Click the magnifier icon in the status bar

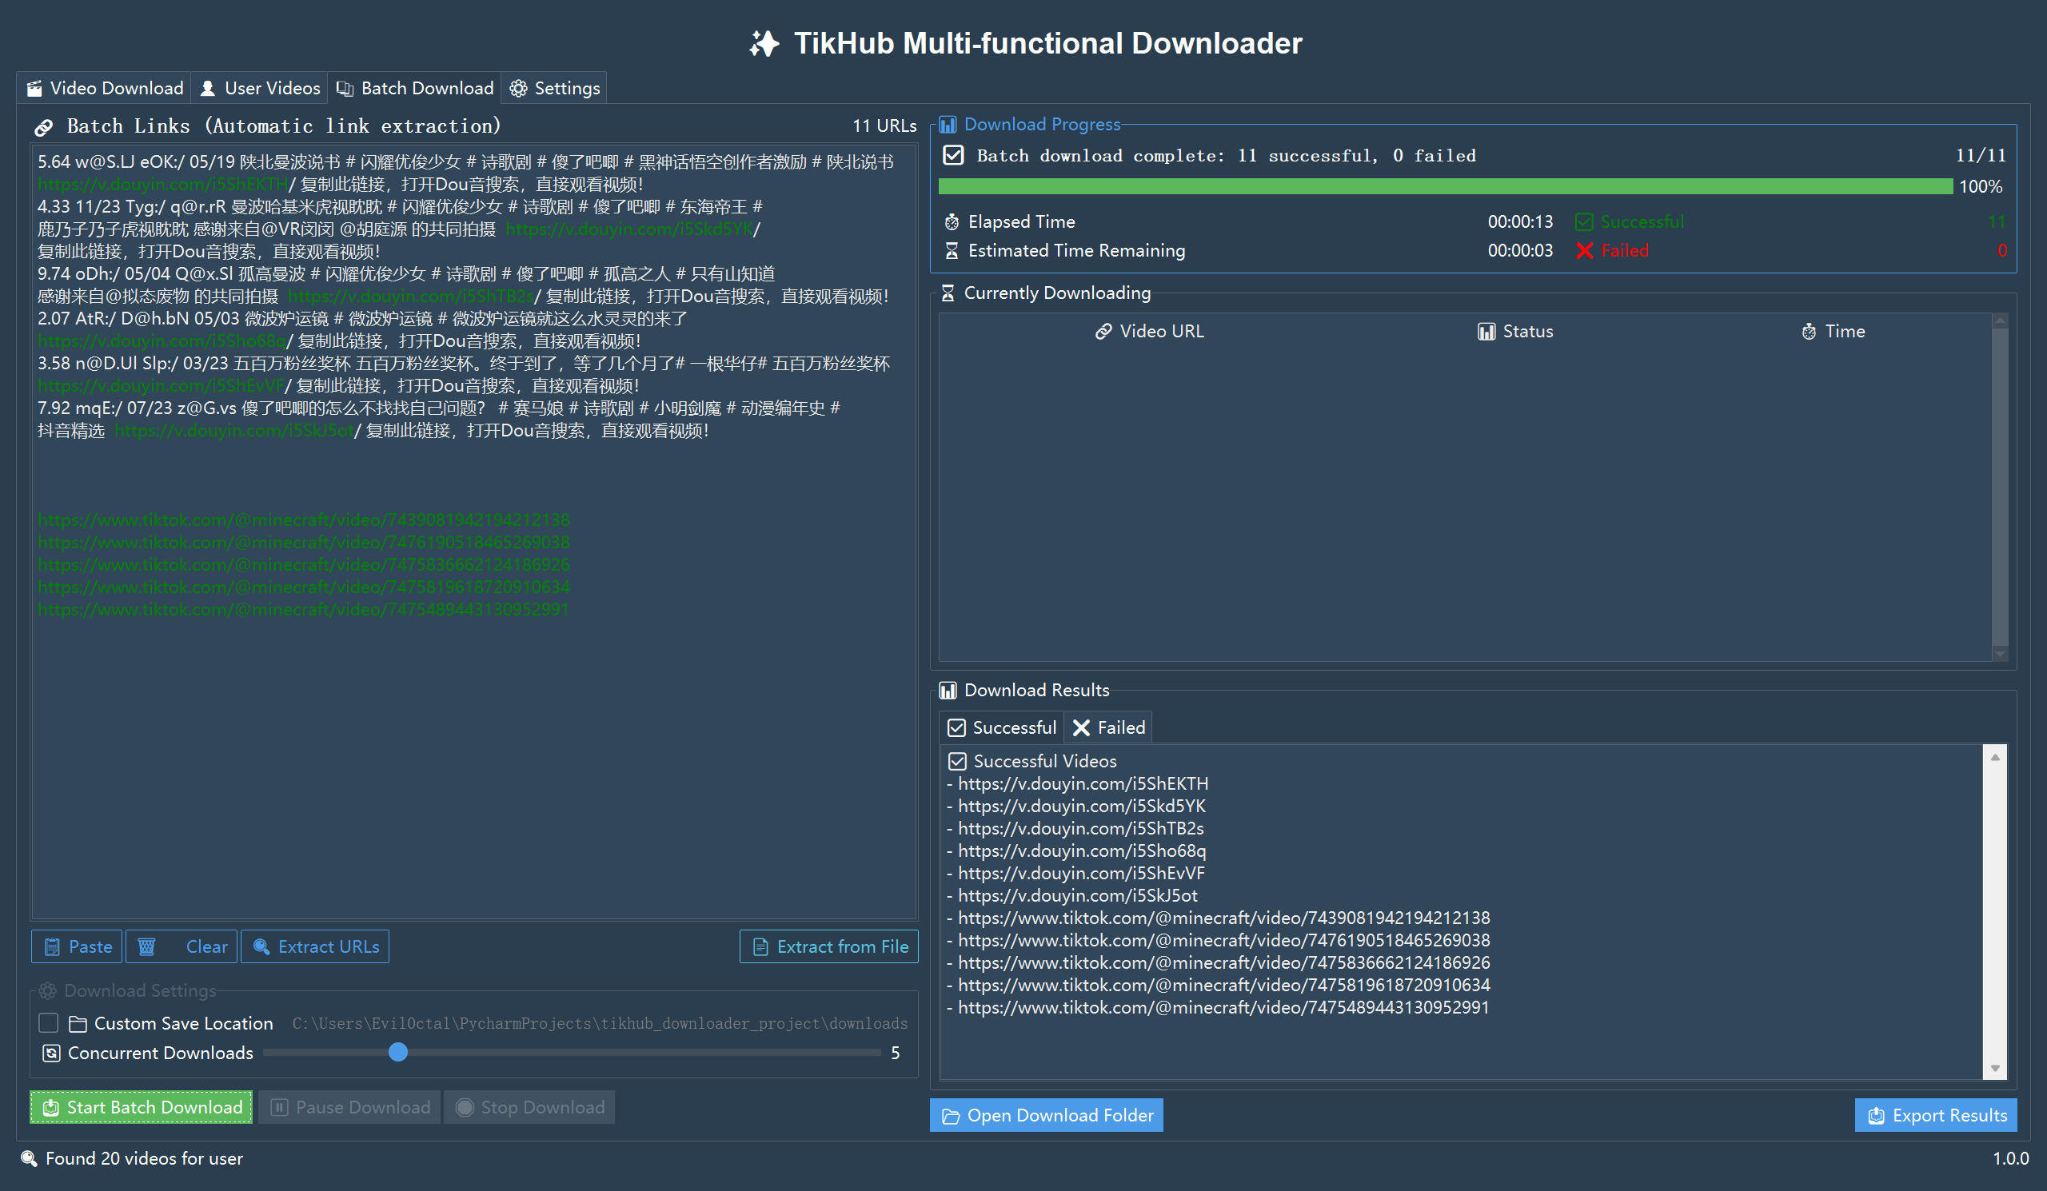point(30,1158)
